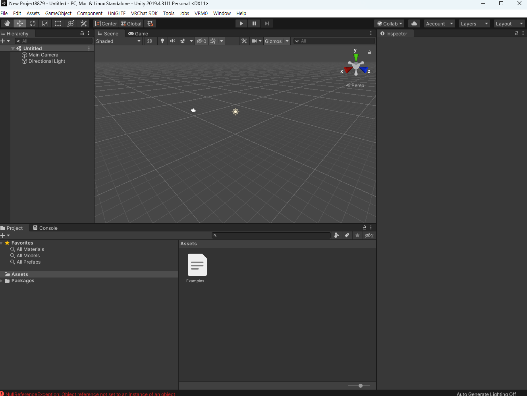Open the VRChat SDK menu

coord(144,13)
